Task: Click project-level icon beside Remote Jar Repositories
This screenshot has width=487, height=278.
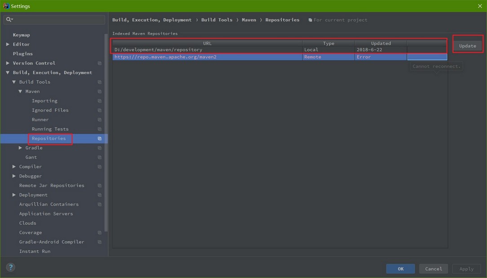Action: click(100, 186)
